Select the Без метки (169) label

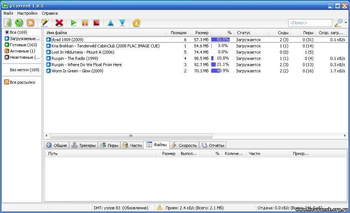[x=25, y=70]
